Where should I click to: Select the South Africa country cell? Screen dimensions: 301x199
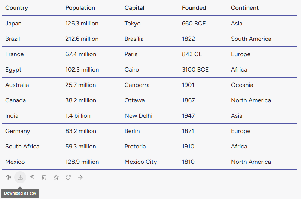22,147
